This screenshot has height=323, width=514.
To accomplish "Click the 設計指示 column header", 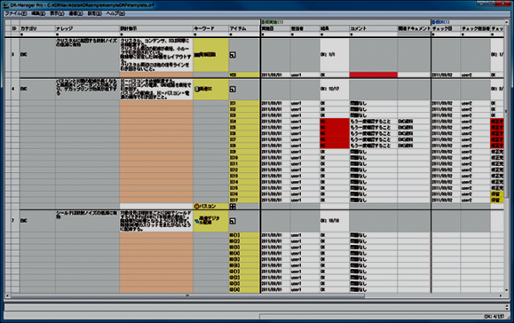I will click(156, 28).
